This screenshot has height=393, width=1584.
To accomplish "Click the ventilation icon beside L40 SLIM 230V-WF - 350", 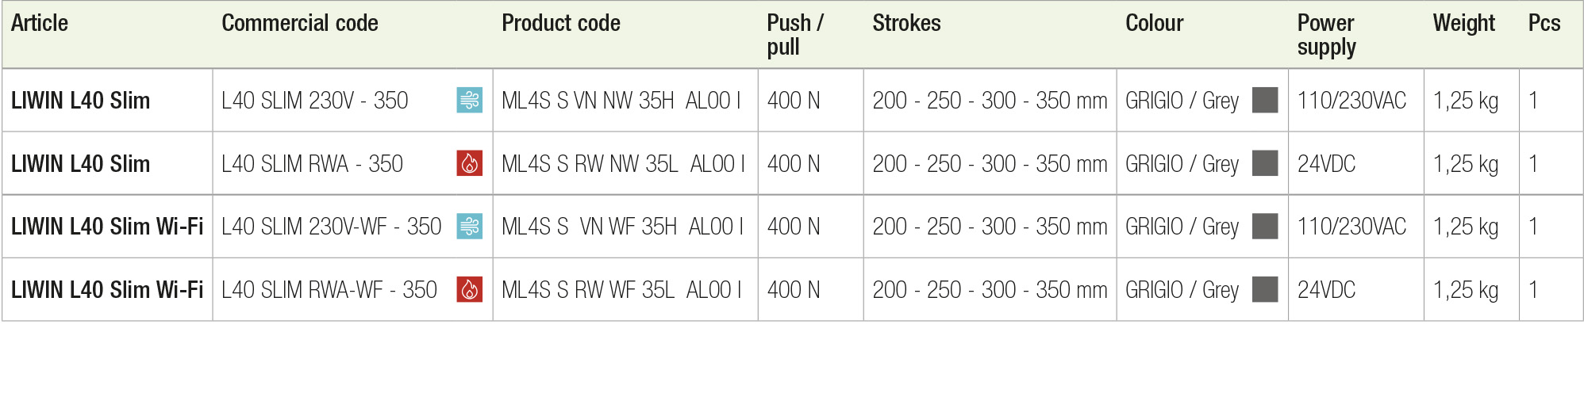I will click(x=470, y=226).
